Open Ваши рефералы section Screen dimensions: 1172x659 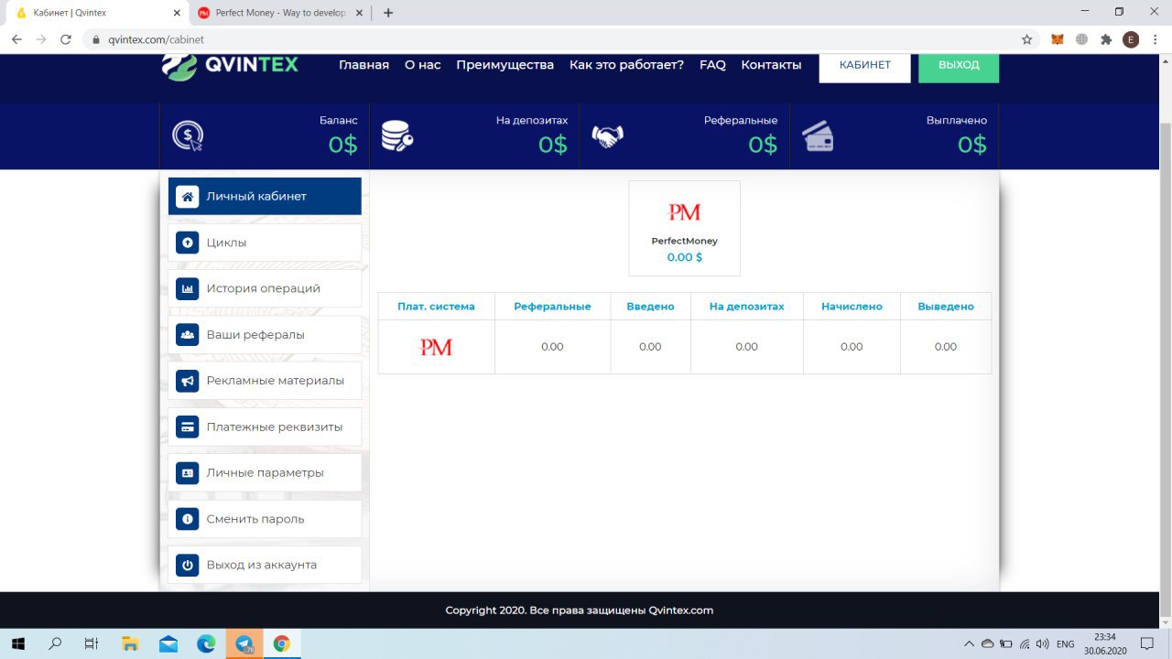click(265, 335)
